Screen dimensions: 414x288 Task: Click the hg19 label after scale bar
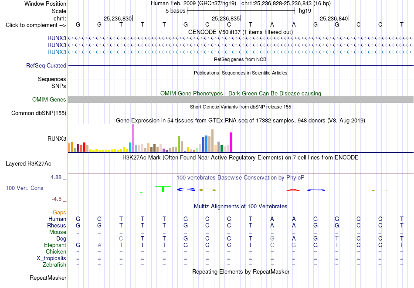pyautogui.click(x=305, y=11)
